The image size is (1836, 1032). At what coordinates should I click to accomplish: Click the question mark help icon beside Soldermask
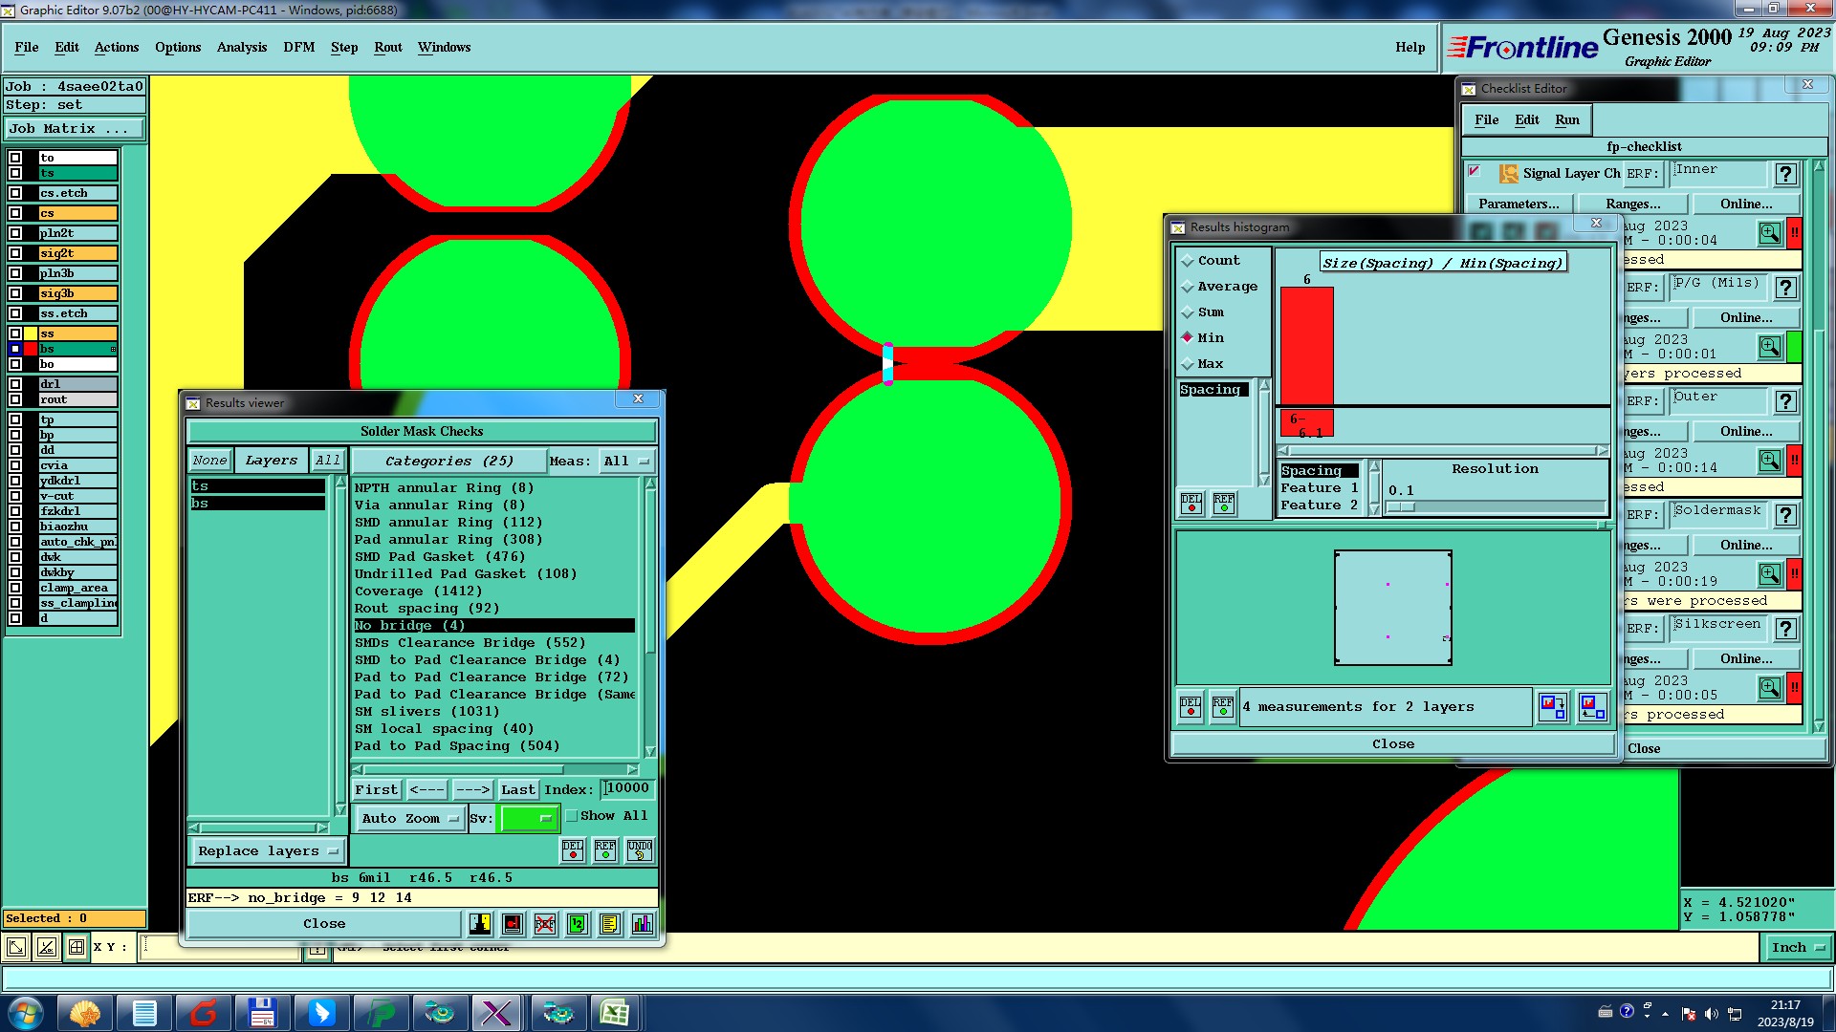(1785, 515)
